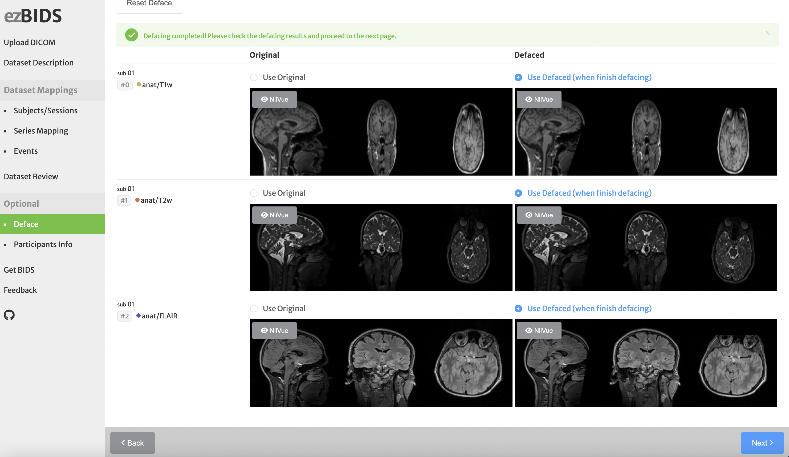Click the anat/FLAIR label
This screenshot has height=457, width=789.
160,316
